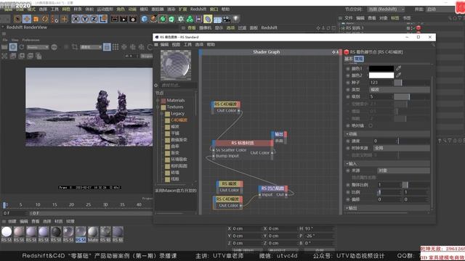The width and height of the screenshot is (465, 261).
Task: Collapse the Textures tree node
Action: 158,107
